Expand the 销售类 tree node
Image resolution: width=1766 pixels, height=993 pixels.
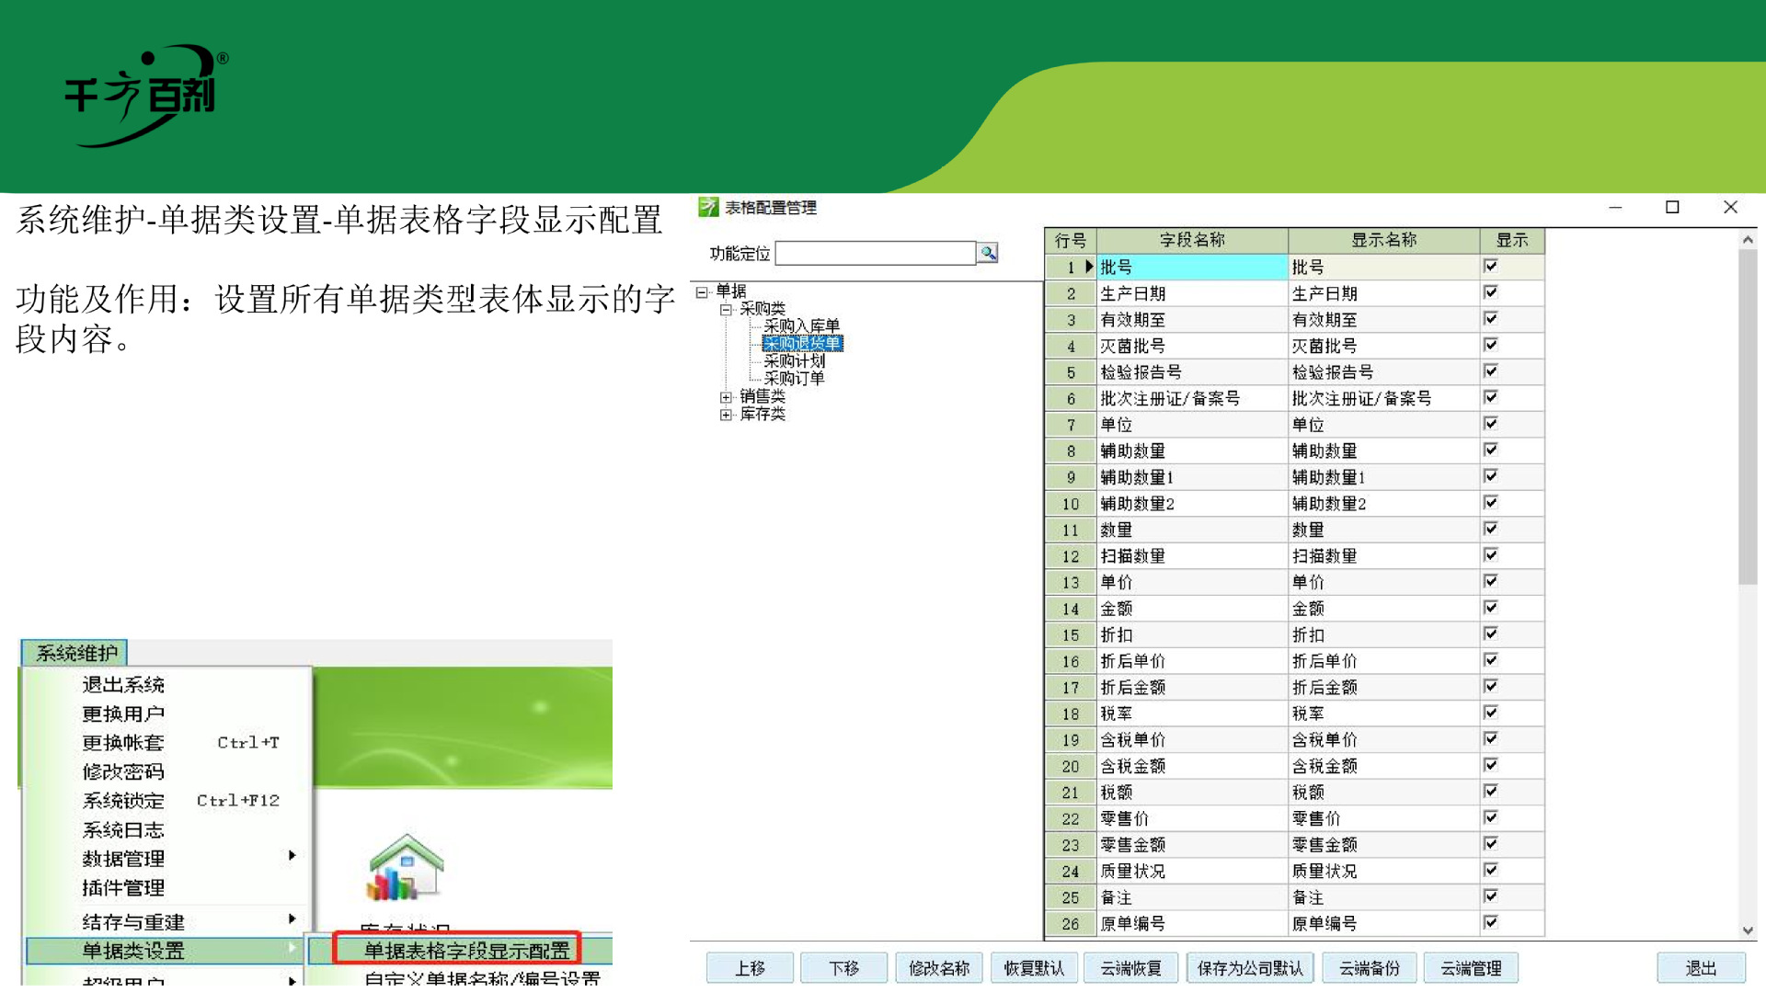coord(726,397)
